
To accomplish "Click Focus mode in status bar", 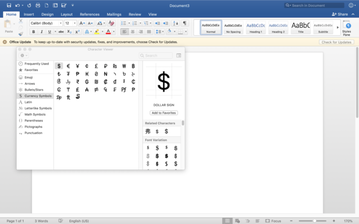I will pyautogui.click(x=273, y=221).
